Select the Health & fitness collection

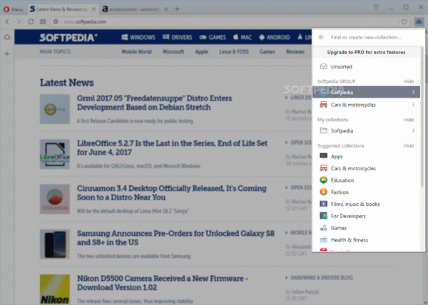point(366,240)
